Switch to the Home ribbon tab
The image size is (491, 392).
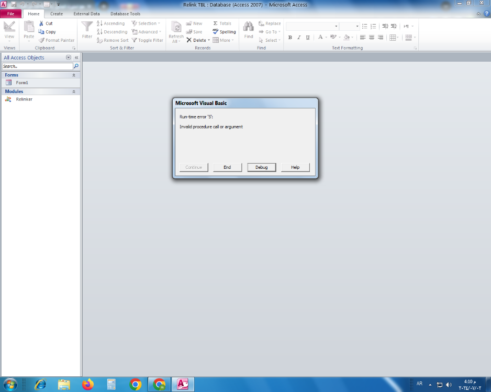click(34, 14)
